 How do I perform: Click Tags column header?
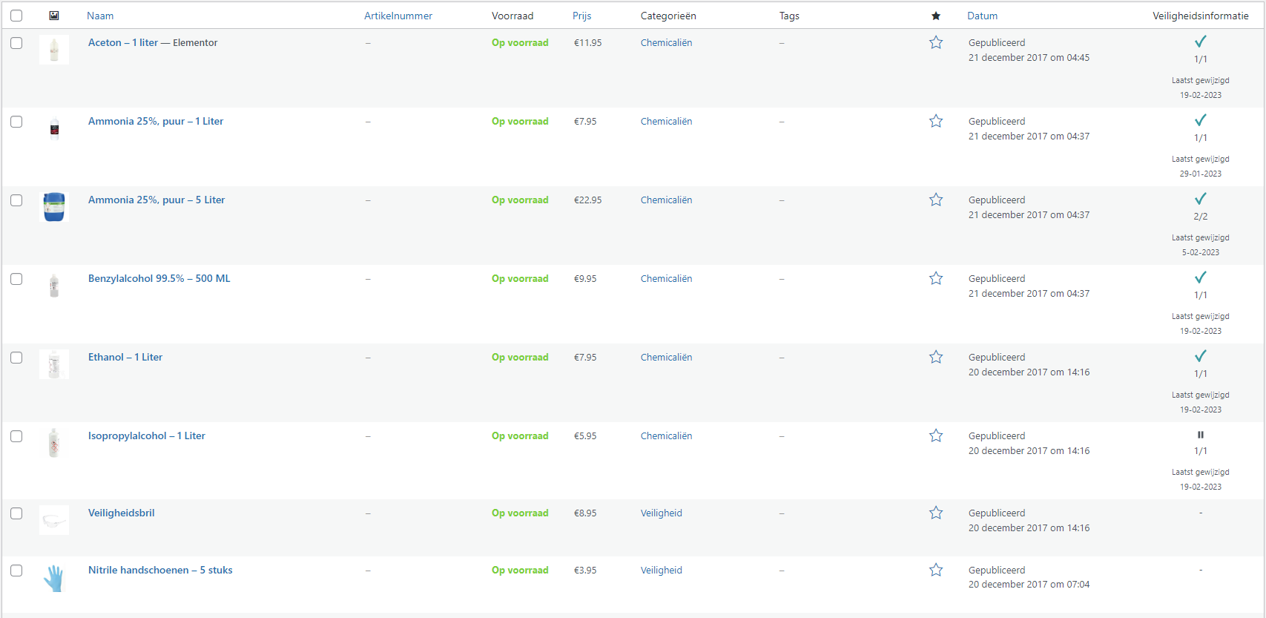pyautogui.click(x=789, y=16)
